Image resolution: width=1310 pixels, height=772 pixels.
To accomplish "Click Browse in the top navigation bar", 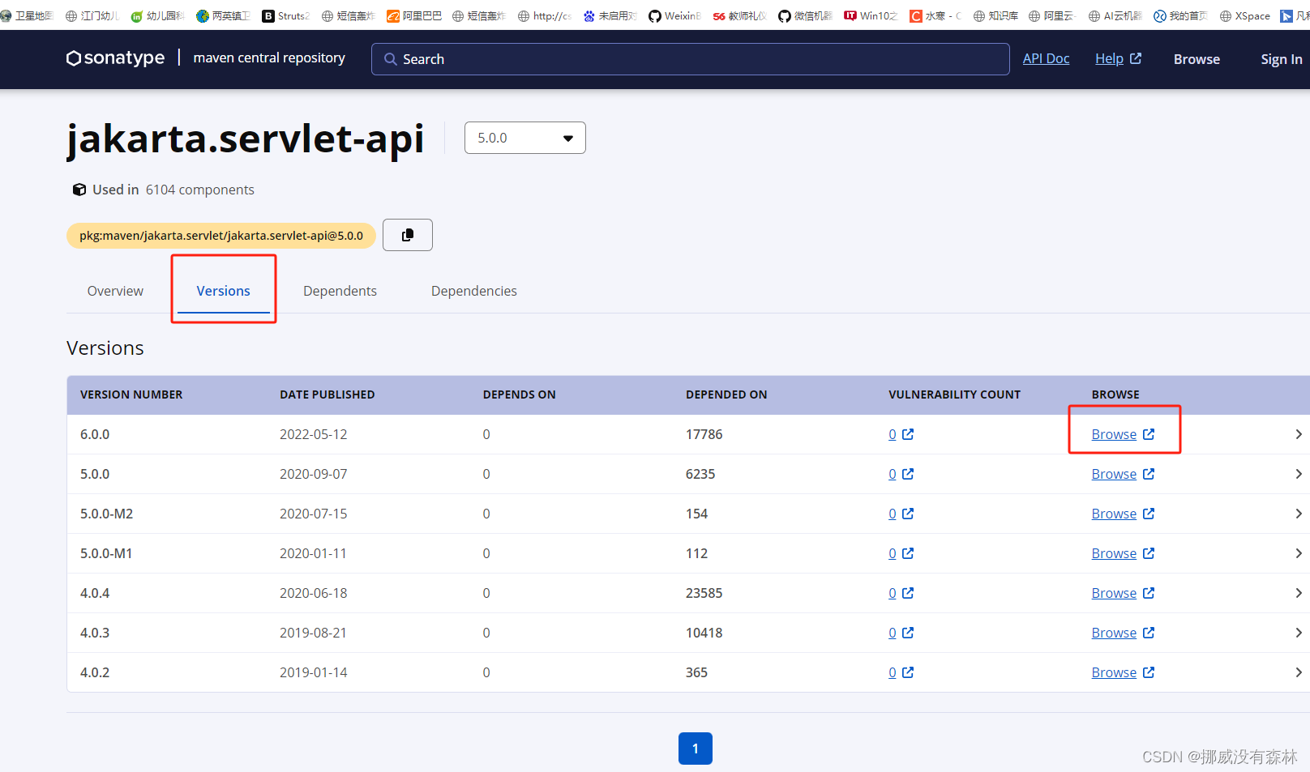I will [1197, 59].
